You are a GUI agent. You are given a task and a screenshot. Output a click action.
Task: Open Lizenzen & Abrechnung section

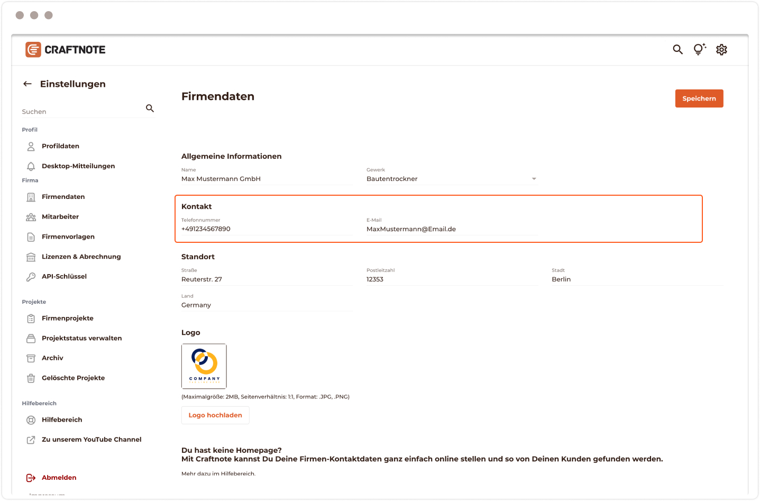click(x=81, y=257)
